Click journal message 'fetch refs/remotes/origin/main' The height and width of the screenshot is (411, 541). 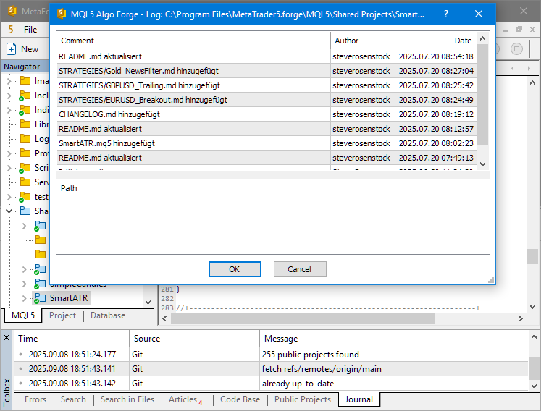322,369
